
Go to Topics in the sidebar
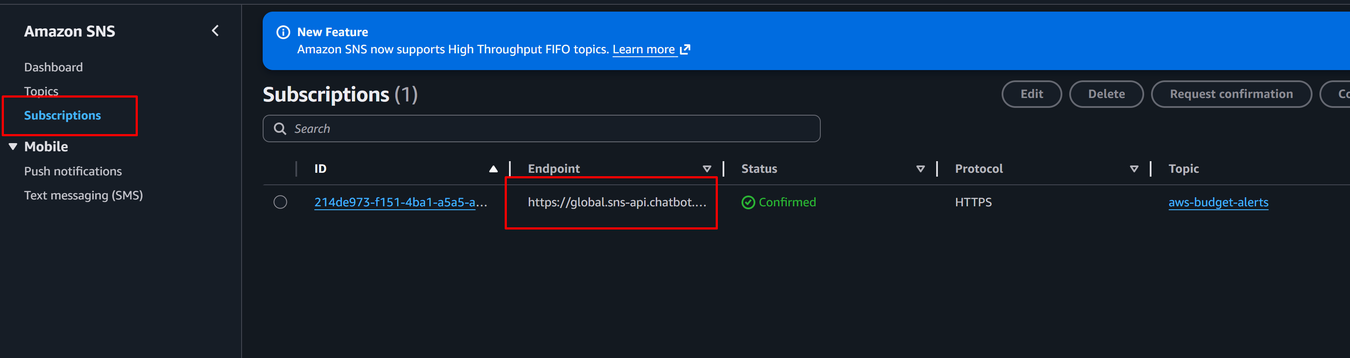[x=41, y=91]
